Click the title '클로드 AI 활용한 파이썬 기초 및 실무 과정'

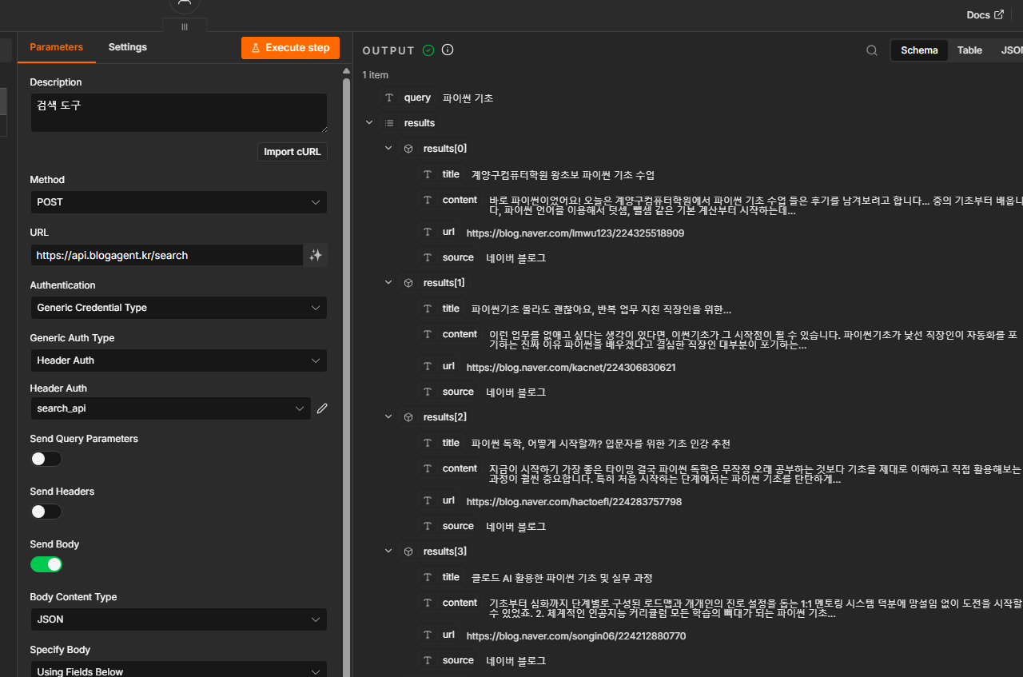click(562, 578)
